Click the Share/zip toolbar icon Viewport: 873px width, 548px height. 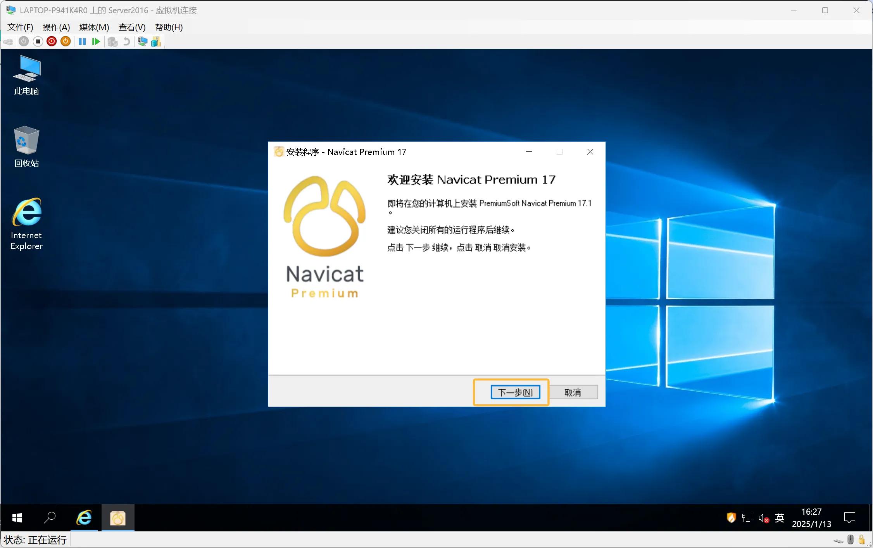(156, 41)
